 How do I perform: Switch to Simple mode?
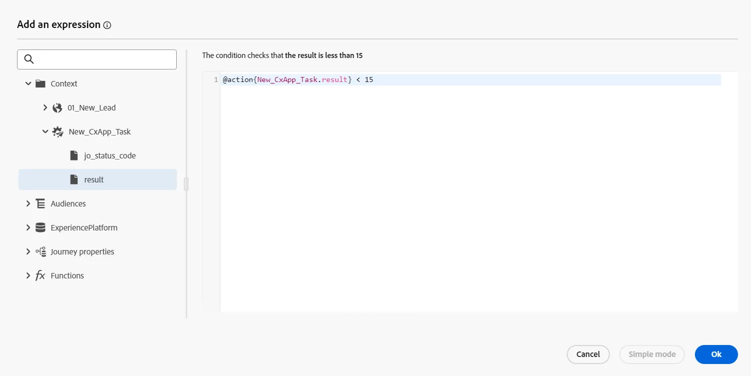pos(652,354)
